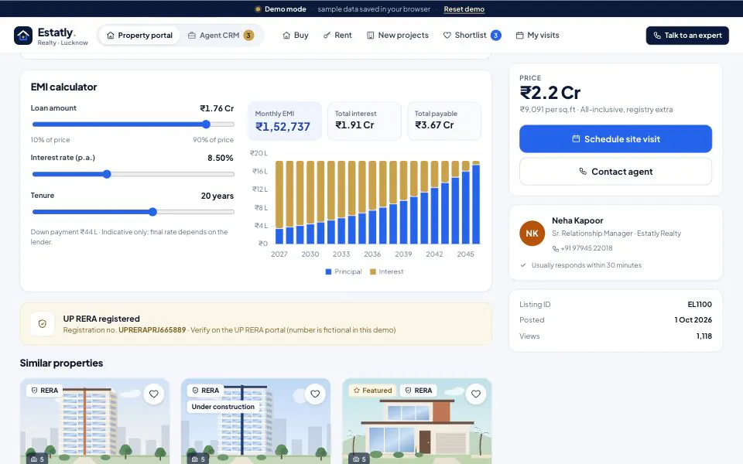The image size is (743, 464).
Task: Go to New projects
Action: tap(398, 36)
